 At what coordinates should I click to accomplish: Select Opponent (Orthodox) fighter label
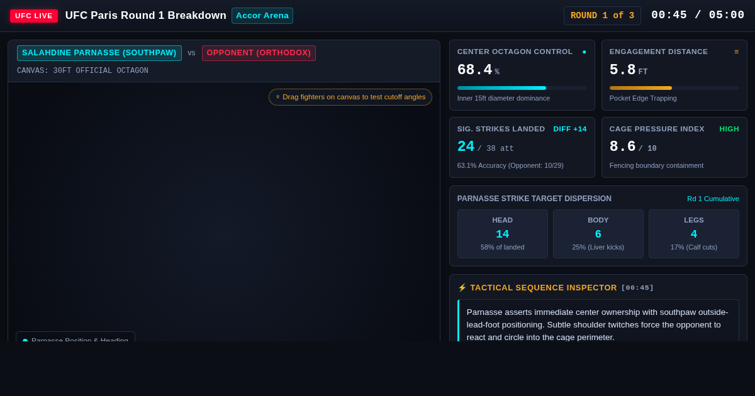click(259, 53)
